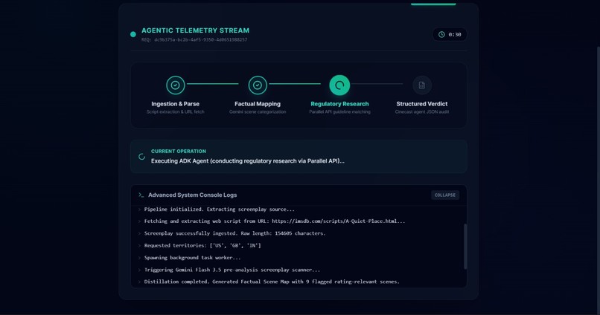Viewport: 600px width, 315px height.
Task: Click the 'Requested territories' log line
Action: point(202,245)
